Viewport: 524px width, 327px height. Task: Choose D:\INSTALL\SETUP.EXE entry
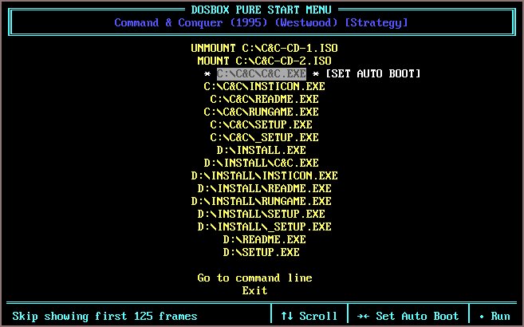(261, 214)
